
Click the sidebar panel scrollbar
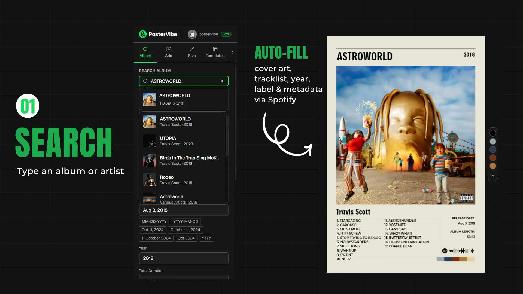click(x=236, y=123)
